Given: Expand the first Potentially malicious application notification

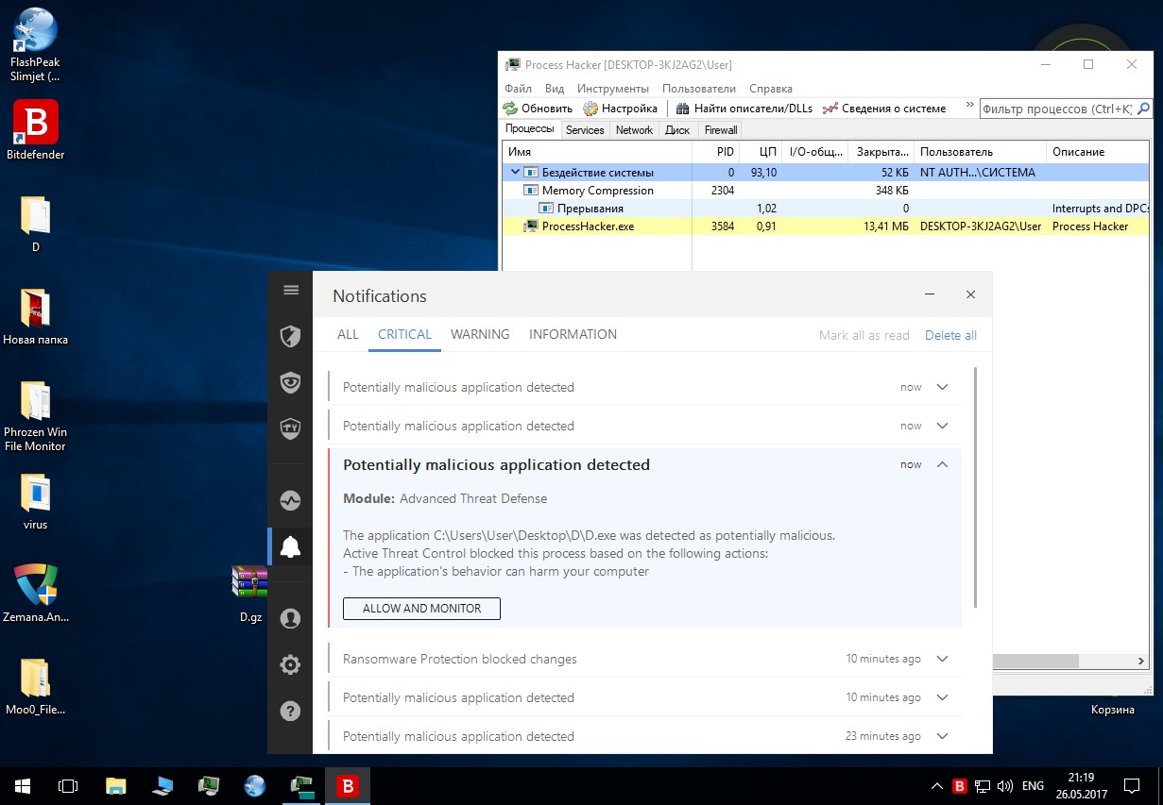Looking at the screenshot, I should (941, 387).
